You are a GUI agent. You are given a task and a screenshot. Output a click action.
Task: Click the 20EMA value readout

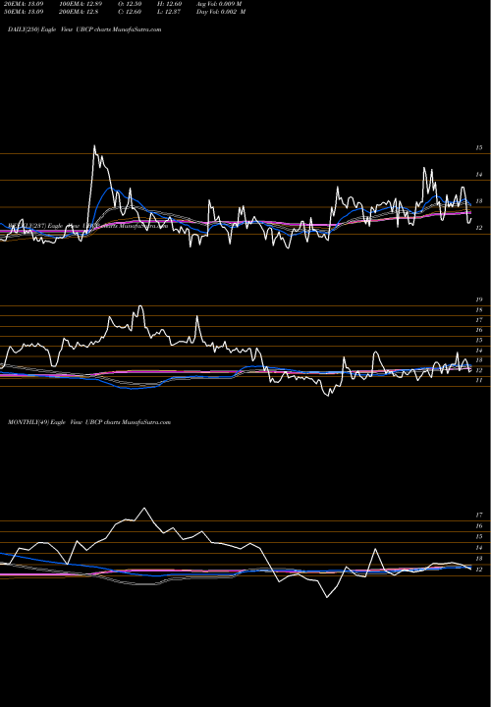click(x=24, y=4)
